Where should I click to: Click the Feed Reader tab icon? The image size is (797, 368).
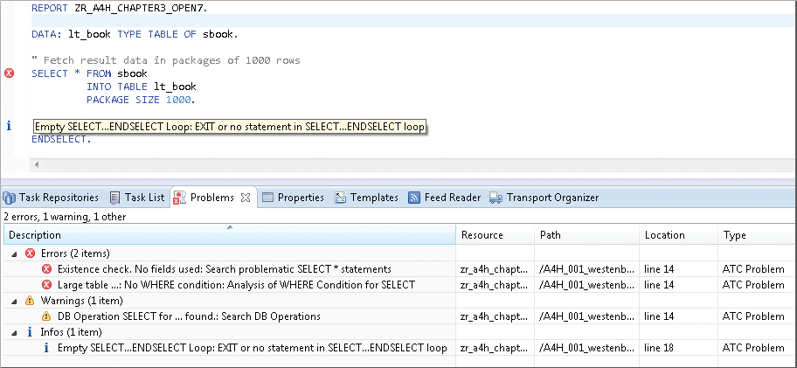414,198
